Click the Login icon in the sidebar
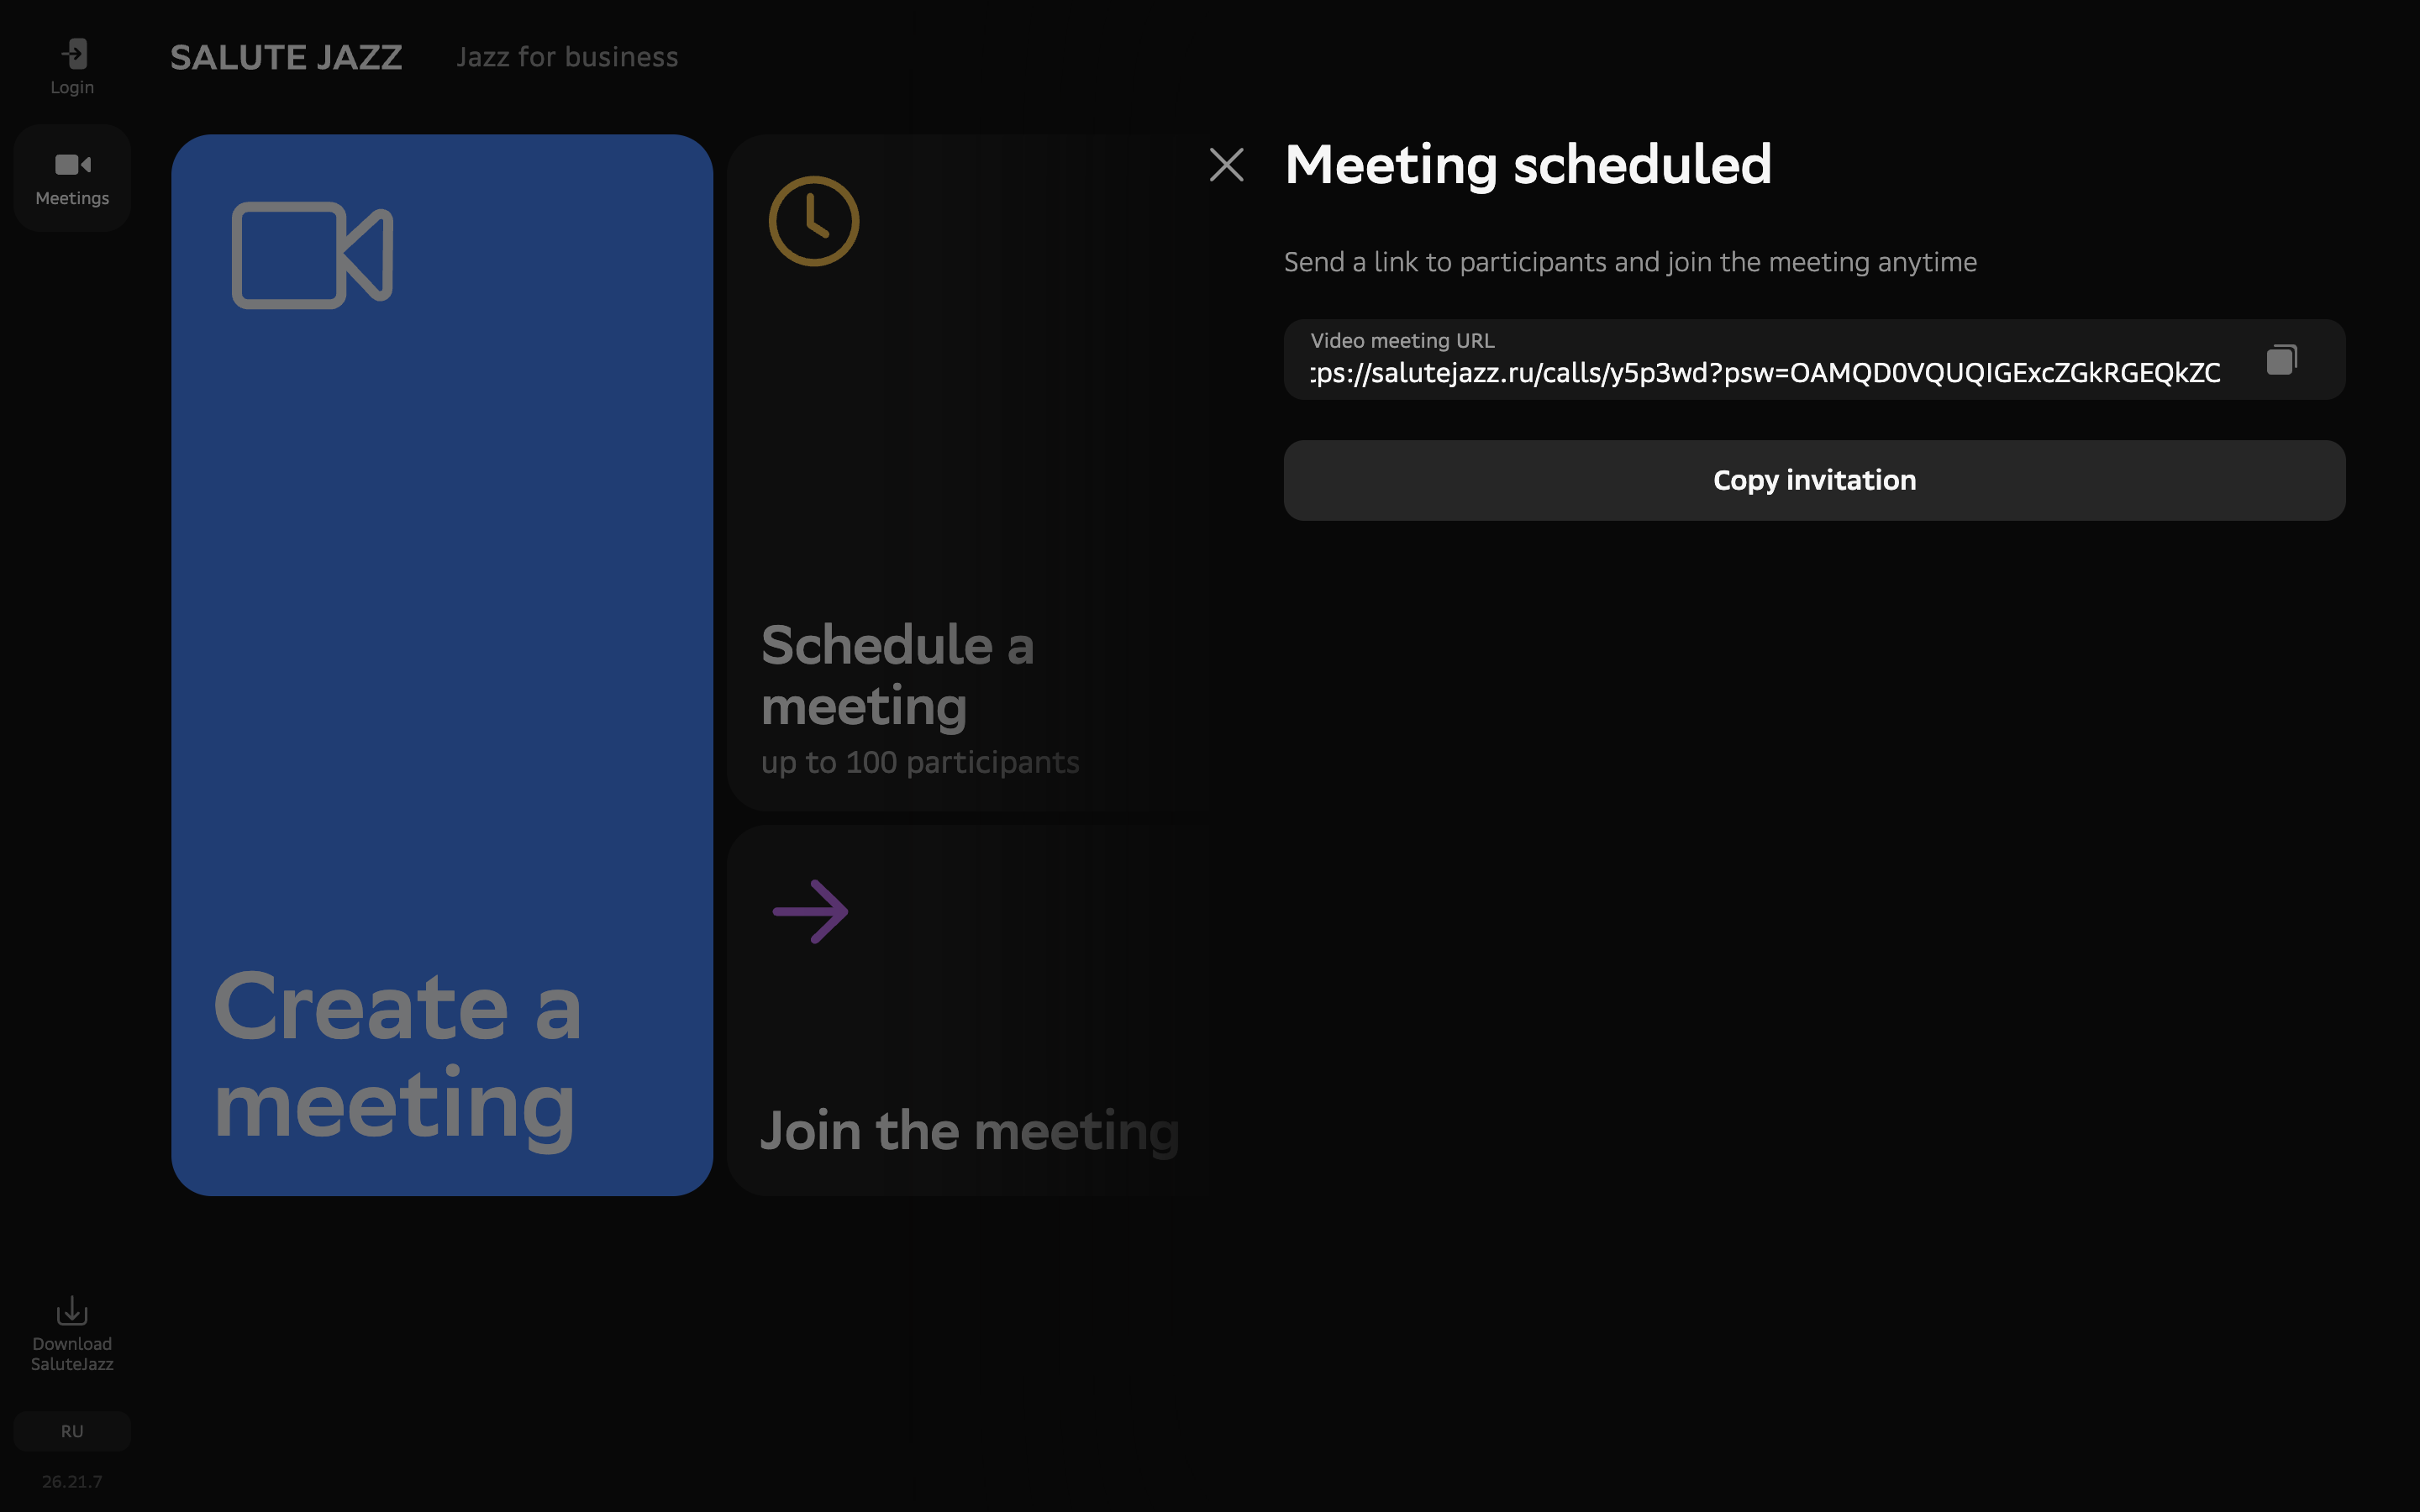Viewport: 2420px width, 1512px height. coord(73,54)
